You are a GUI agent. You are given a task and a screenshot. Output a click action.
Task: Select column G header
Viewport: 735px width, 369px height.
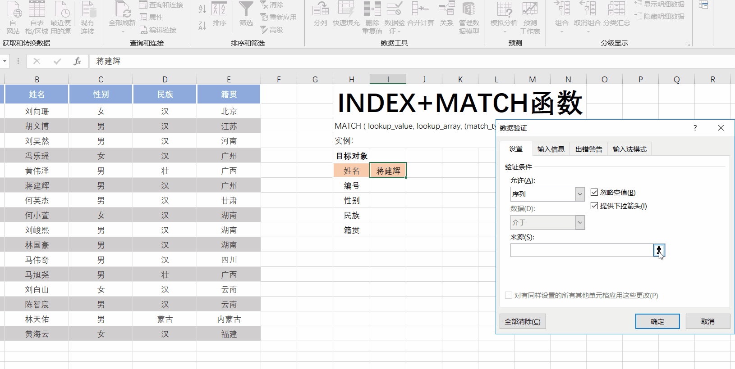coord(315,80)
